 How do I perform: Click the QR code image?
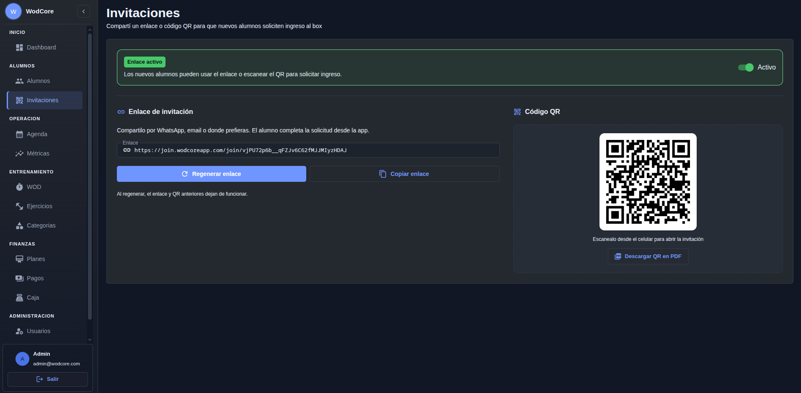(x=648, y=182)
